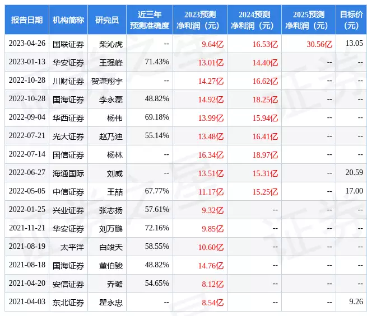
Task: Click the 11.17亿 profit value
Action: pyautogui.click(x=211, y=192)
